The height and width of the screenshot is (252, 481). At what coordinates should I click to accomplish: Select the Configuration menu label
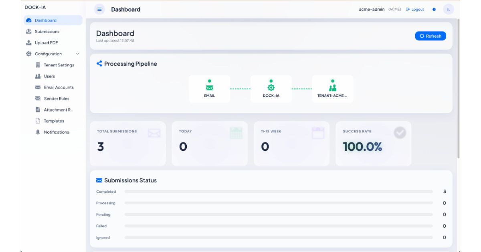coord(48,54)
